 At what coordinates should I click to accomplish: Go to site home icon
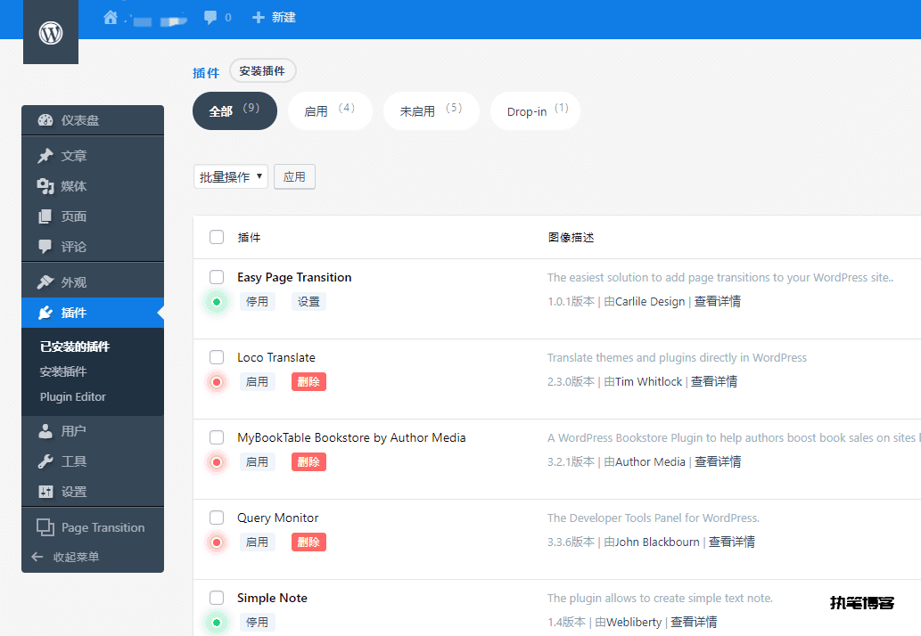[111, 18]
